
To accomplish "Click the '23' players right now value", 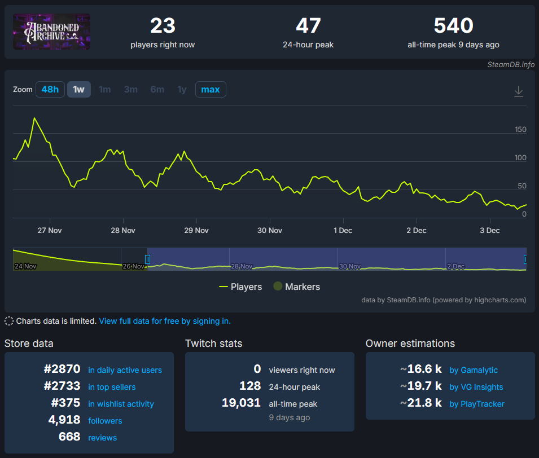I will pos(163,26).
